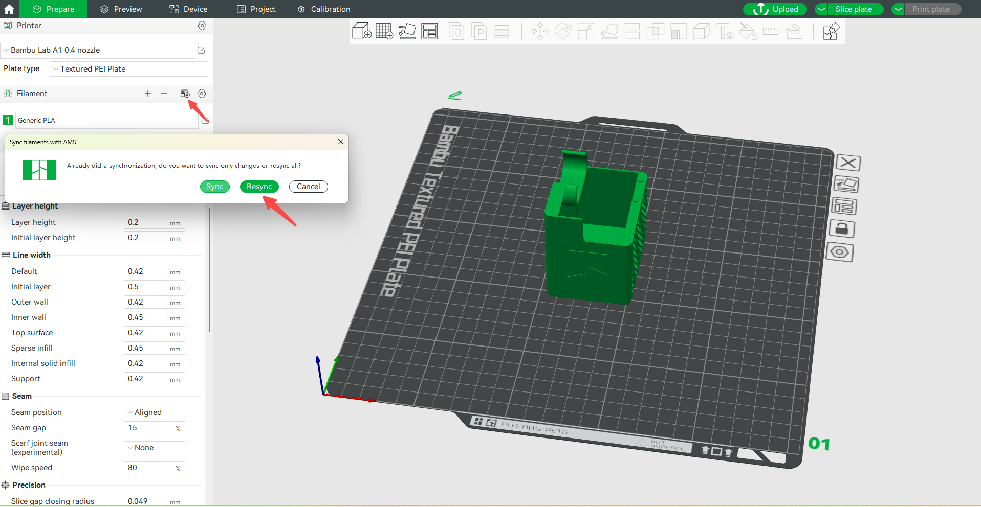Toggle the plate lock icon
The width and height of the screenshot is (981, 507).
[842, 229]
